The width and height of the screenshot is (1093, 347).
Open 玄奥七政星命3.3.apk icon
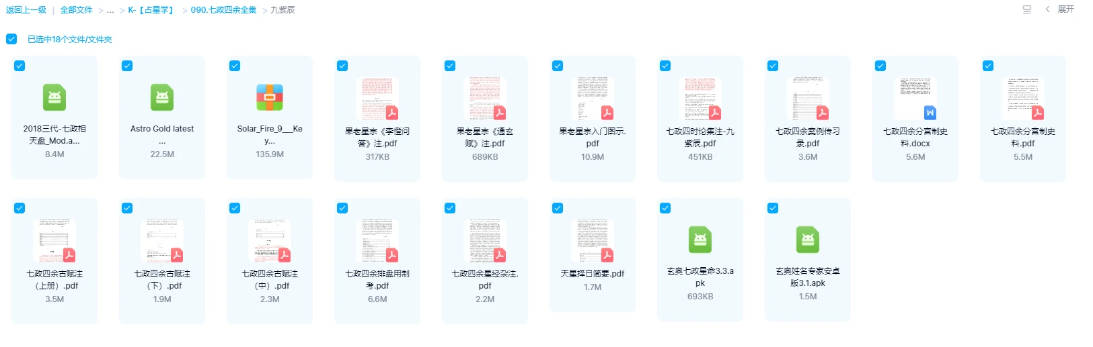(700, 240)
